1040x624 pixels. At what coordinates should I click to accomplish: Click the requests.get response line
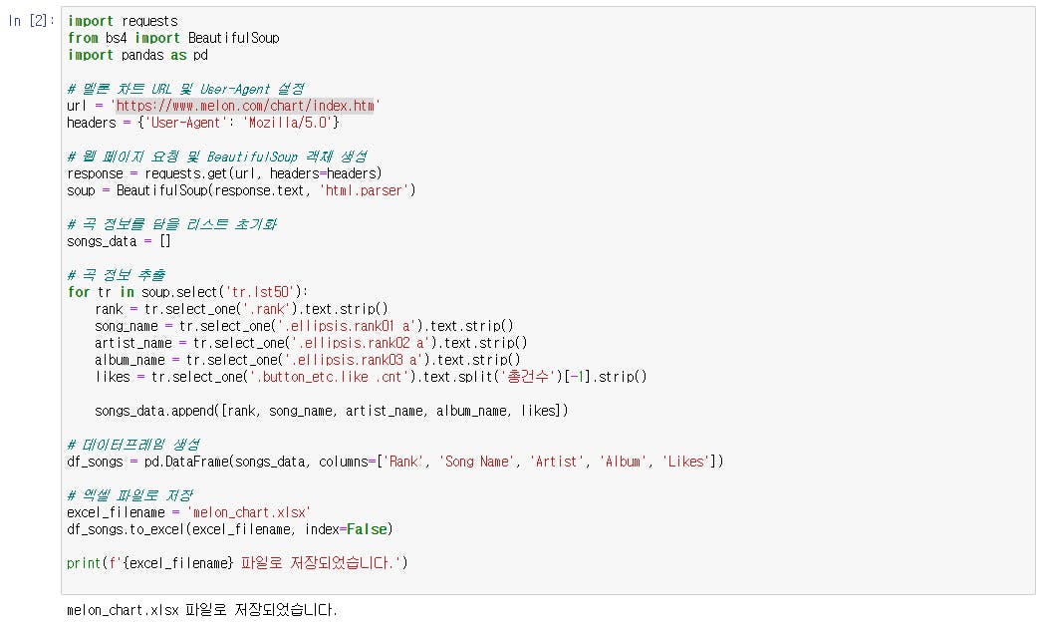click(224, 173)
